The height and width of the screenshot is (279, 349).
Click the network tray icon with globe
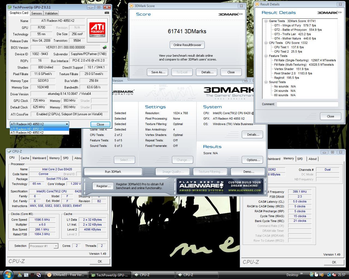[329, 275]
